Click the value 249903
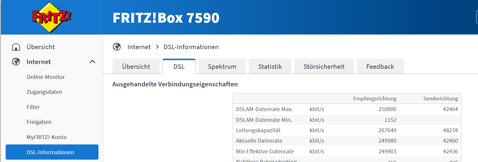Viewport: 478px width, 162px height. coord(387,151)
